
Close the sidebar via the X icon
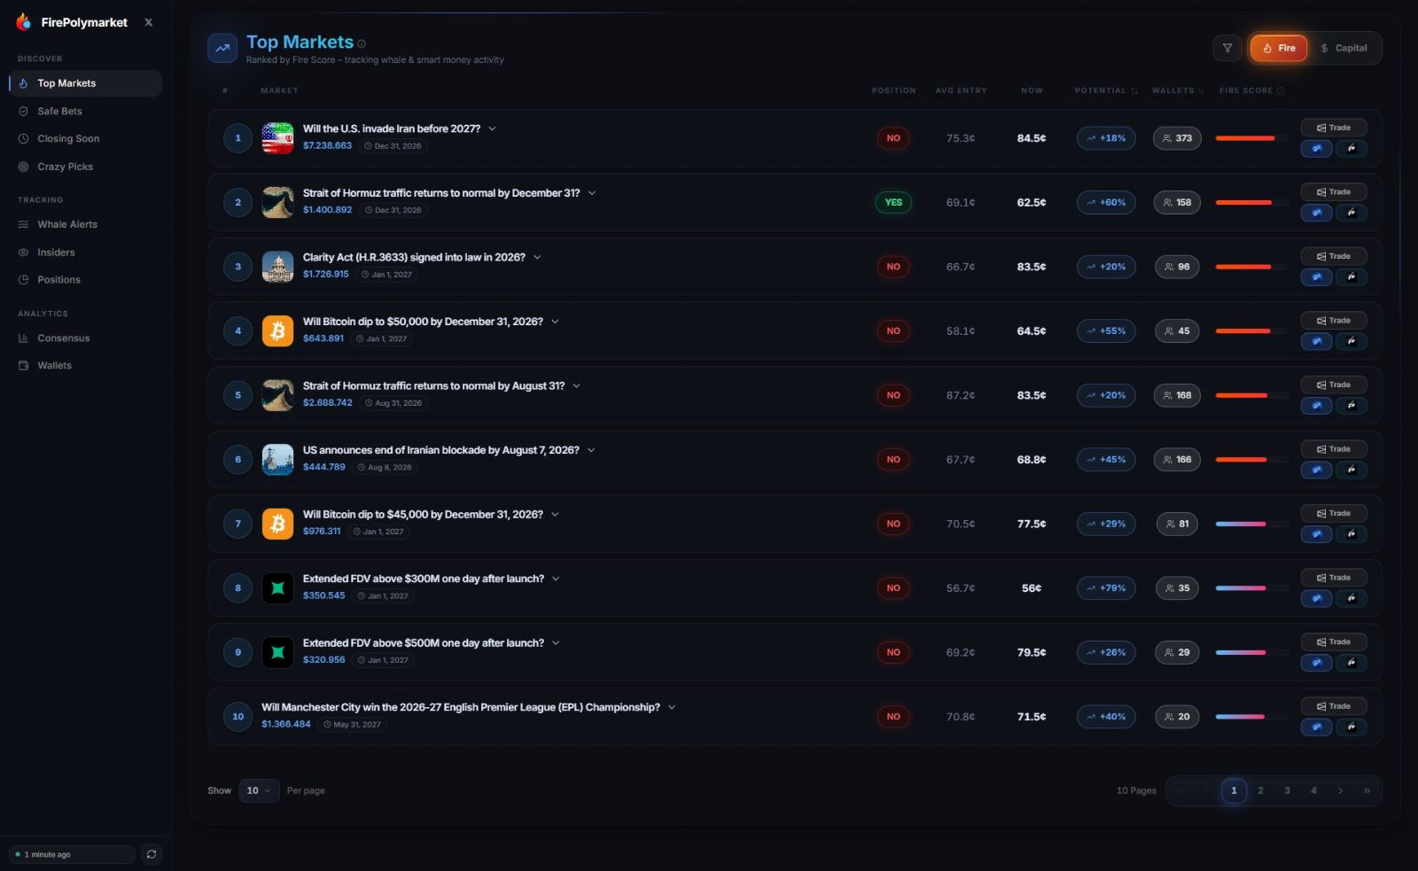click(x=148, y=22)
